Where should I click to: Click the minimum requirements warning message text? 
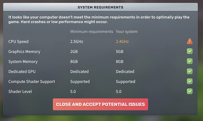tap(99, 19)
